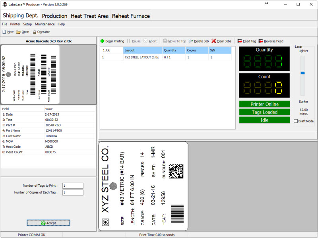
Task: Click the Piece Count value 000075
Action: [50, 152]
